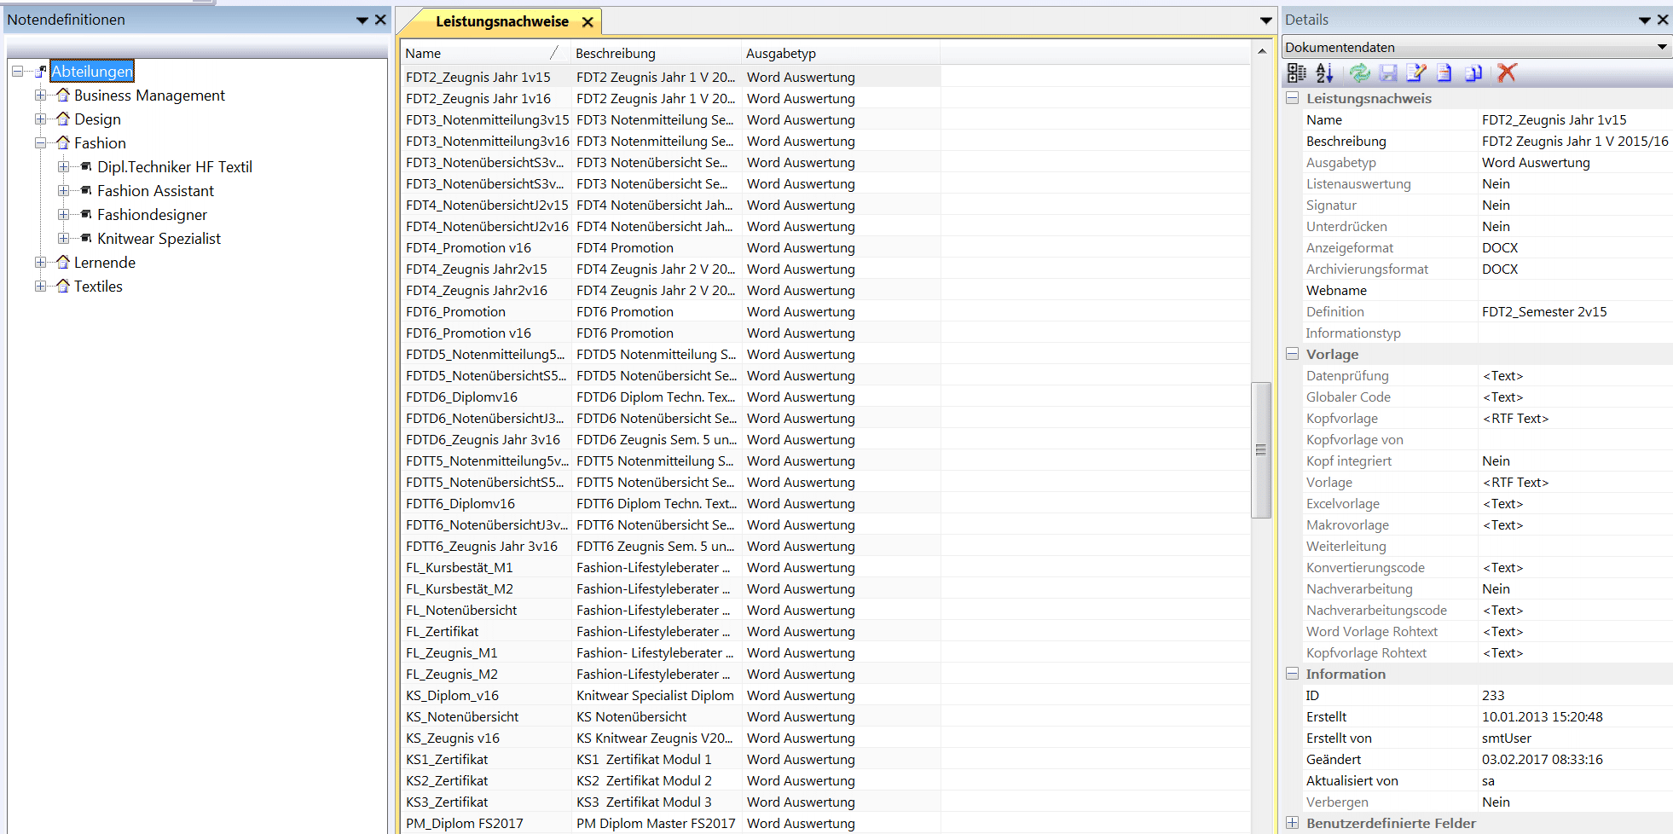Click the copy documents icon
The width and height of the screenshot is (1673, 834).
[x=1473, y=73]
